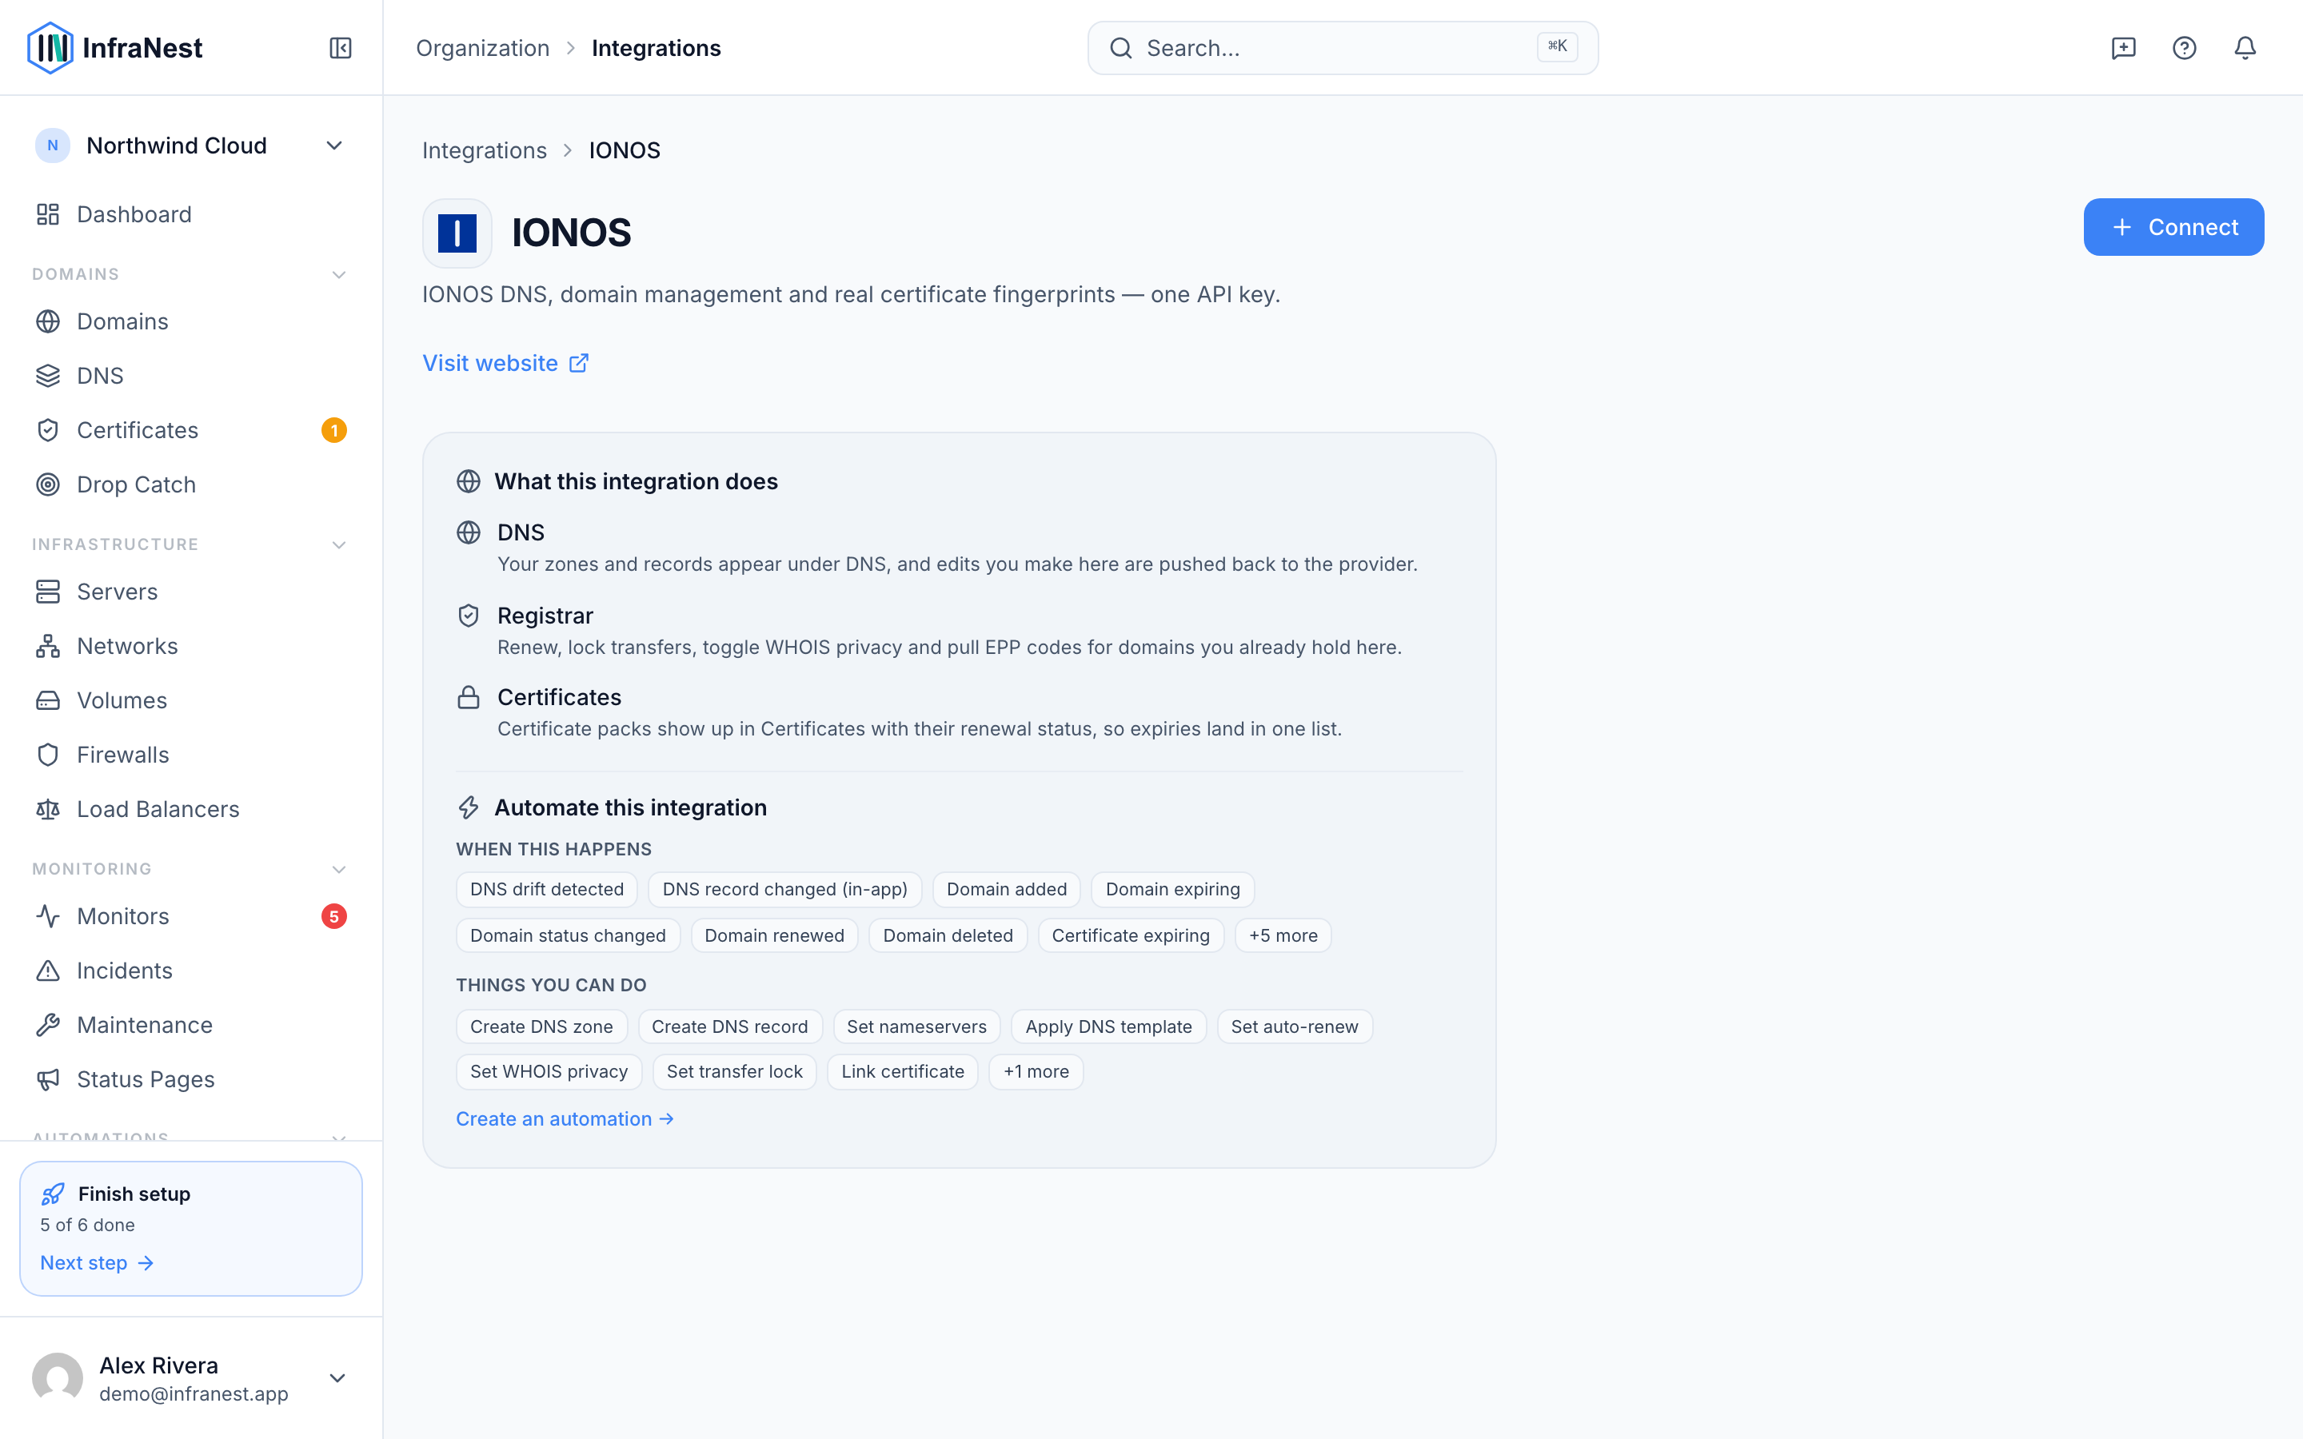Click the lightning bolt Automate icon
Screen dimensions: 2303x1439
pyautogui.click(x=469, y=808)
